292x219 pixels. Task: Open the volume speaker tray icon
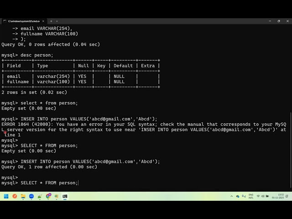tap(263, 196)
